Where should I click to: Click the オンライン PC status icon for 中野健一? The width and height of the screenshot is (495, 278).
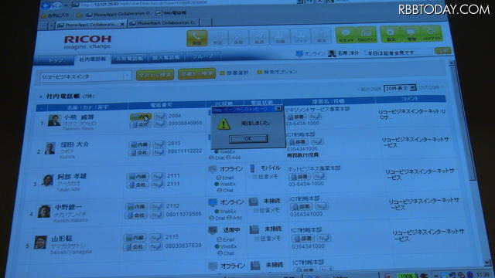coord(213,202)
